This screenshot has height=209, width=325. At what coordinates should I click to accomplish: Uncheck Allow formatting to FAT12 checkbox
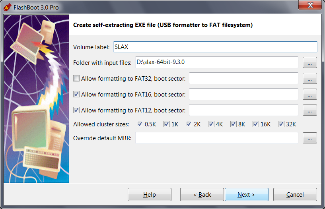76,110
